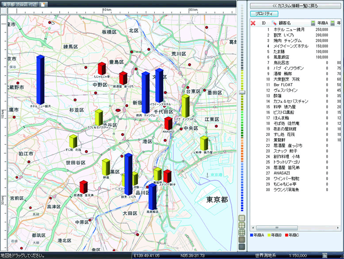Click the horizontal scrollbar thumb of customer list
The width and height of the screenshot is (344, 259).
277,228
